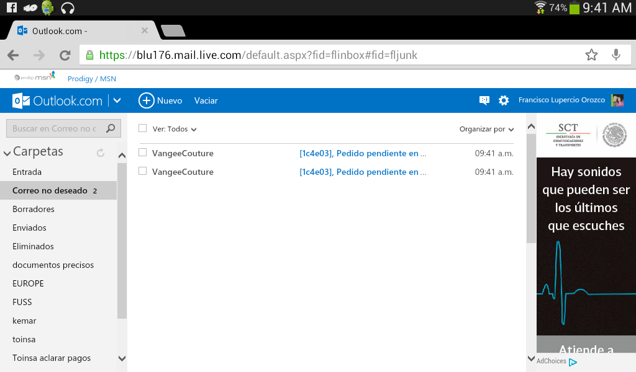Tap the battery indicator icon
Image resolution: width=636 pixels, height=372 pixels.
coord(575,7)
